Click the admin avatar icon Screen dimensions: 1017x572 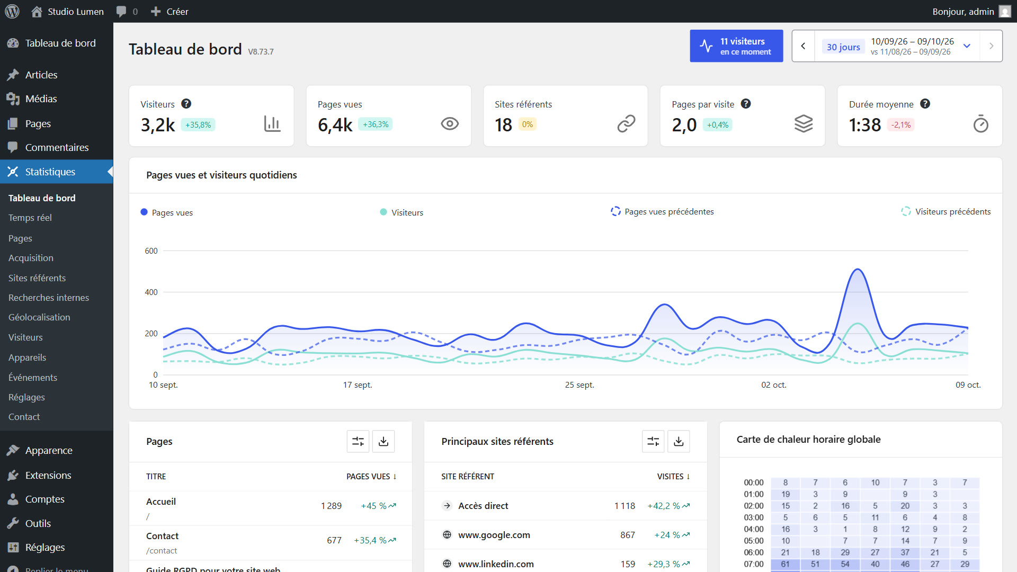[1005, 11]
